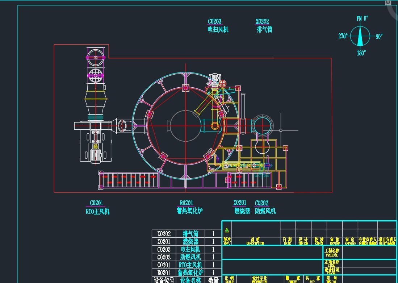Click 设计 DESIGN title block header
Screen dimensions: 398x283
(x=303, y=241)
